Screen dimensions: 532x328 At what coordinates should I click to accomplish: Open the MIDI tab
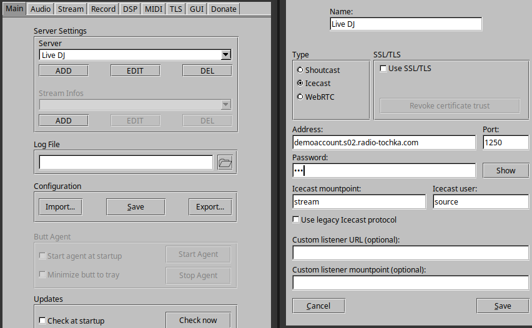[153, 9]
